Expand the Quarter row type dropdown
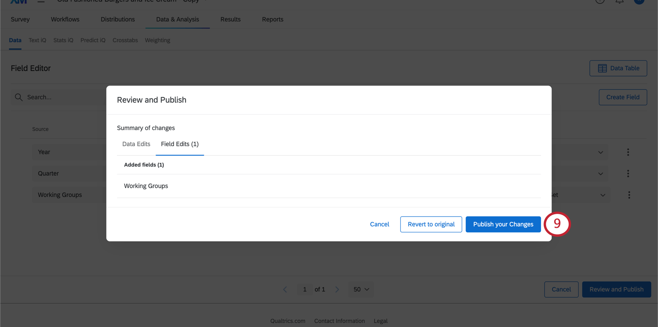The image size is (658, 327). pyautogui.click(x=600, y=174)
